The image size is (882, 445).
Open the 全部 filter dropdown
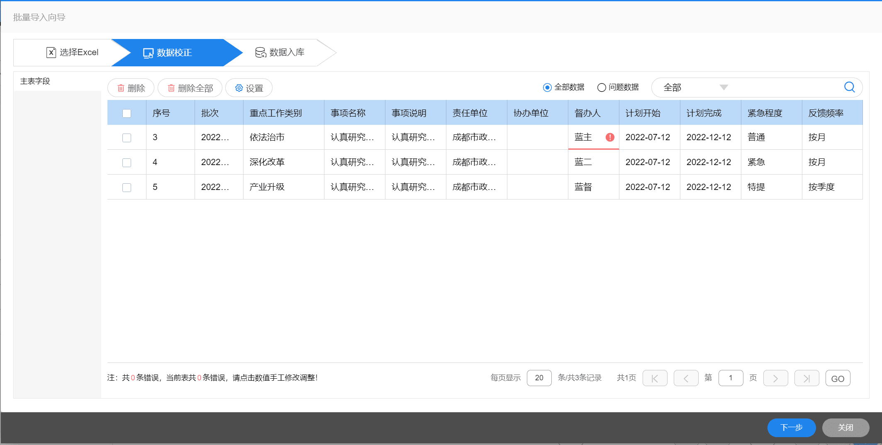tap(696, 88)
